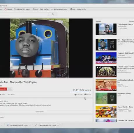The width and height of the screenshot is (134, 133).
Task: Click the video title 'feat. Thomas the Tank Engine'
Action: pyautogui.click(x=18, y=82)
